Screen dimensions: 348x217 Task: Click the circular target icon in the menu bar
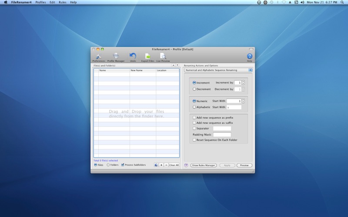(x=259, y=2)
